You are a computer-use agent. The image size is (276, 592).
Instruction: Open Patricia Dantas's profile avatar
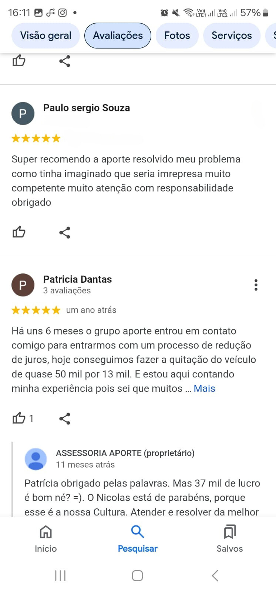click(x=23, y=285)
